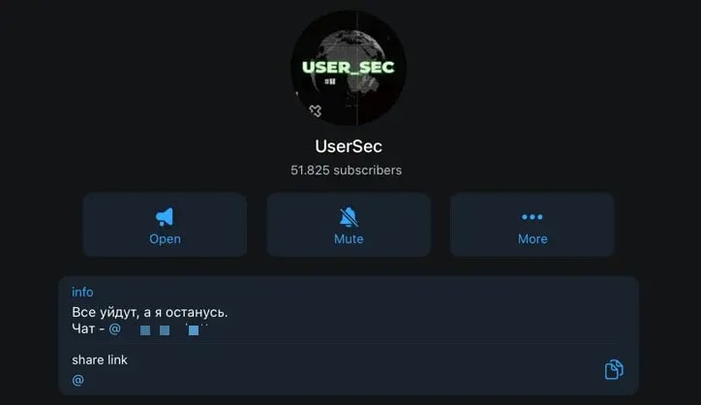Copy the share link via copy icon
Screen dimensions: 701x405
[x=614, y=369]
